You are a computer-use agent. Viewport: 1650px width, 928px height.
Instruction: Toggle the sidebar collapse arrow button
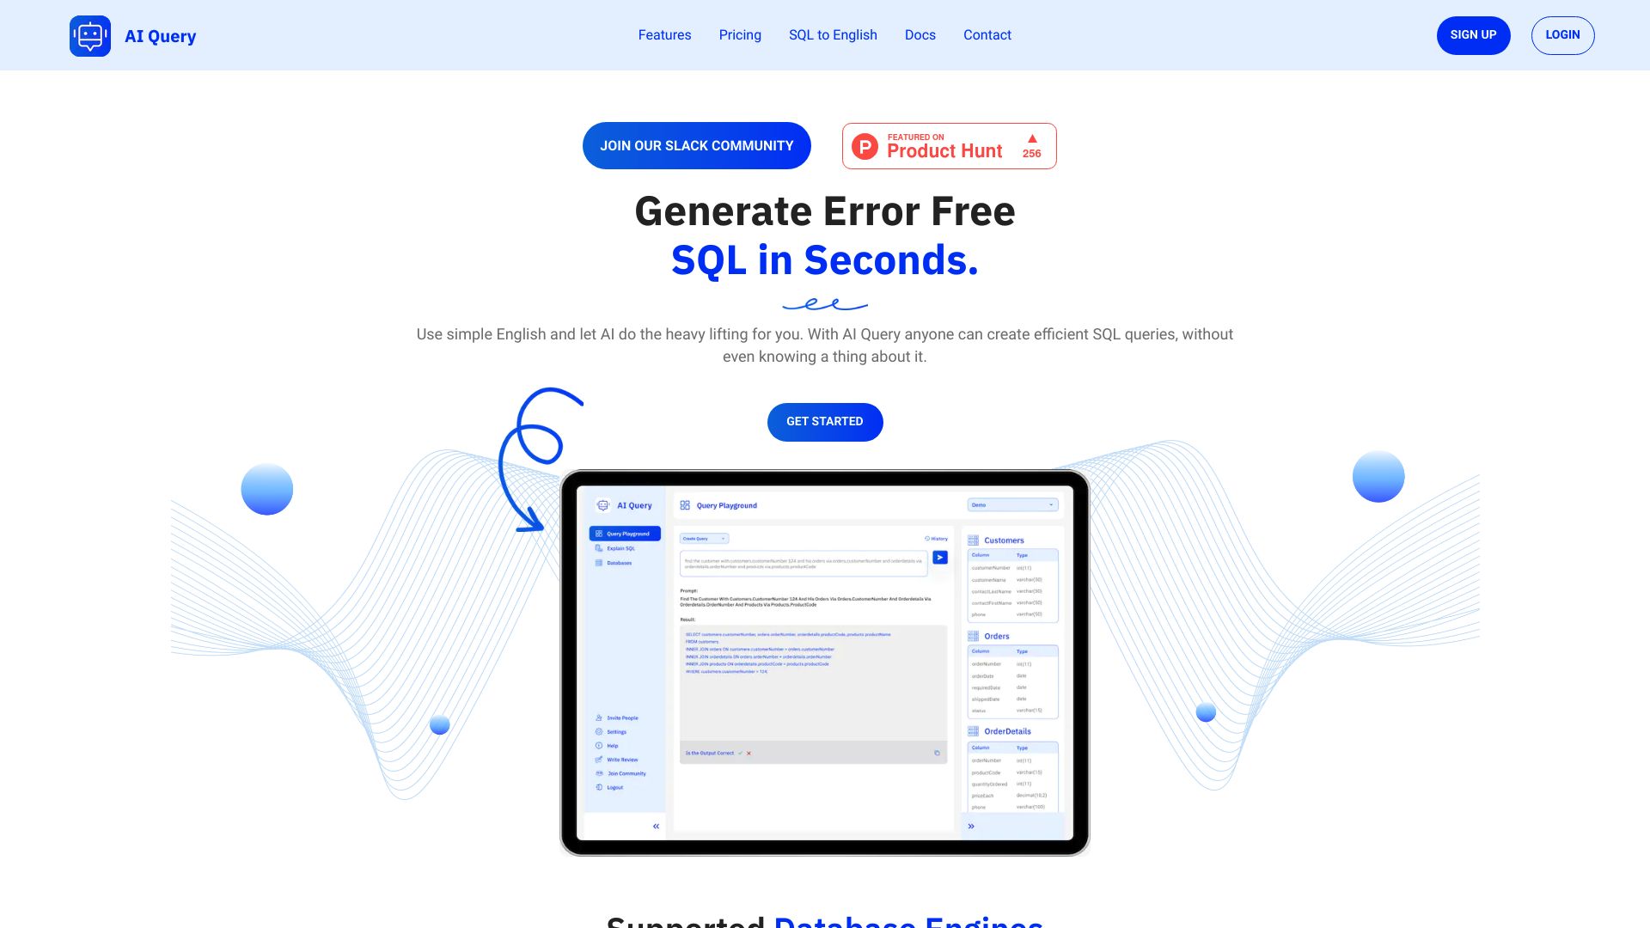click(657, 825)
